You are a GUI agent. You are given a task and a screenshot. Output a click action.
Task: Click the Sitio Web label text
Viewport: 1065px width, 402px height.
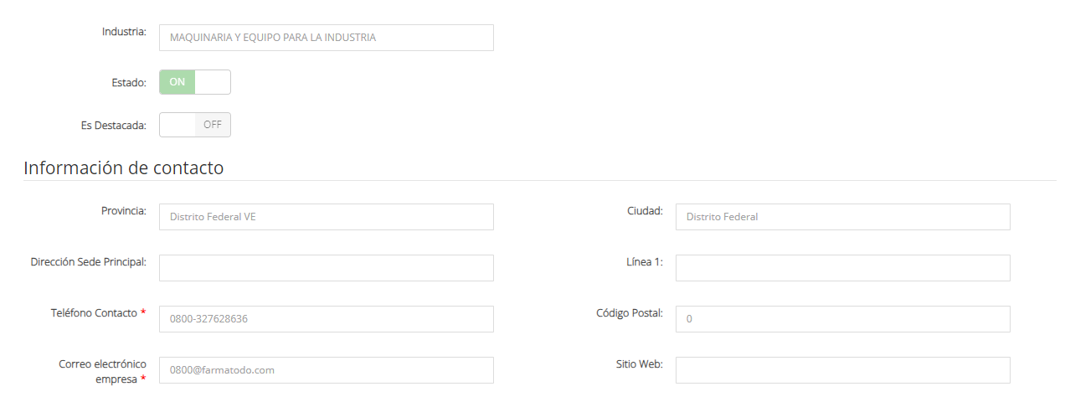[x=639, y=364]
